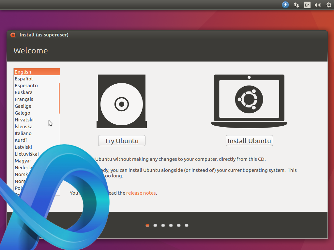The height and width of the screenshot is (250, 334).
Task: Select English in the language list
Action: click(x=37, y=72)
